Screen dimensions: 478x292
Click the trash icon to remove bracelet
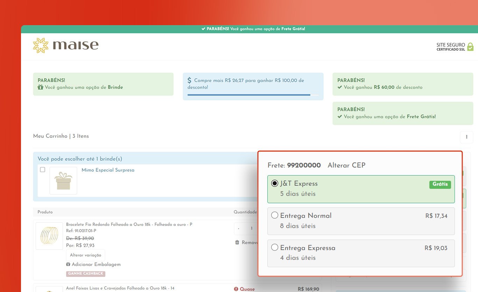(x=237, y=242)
